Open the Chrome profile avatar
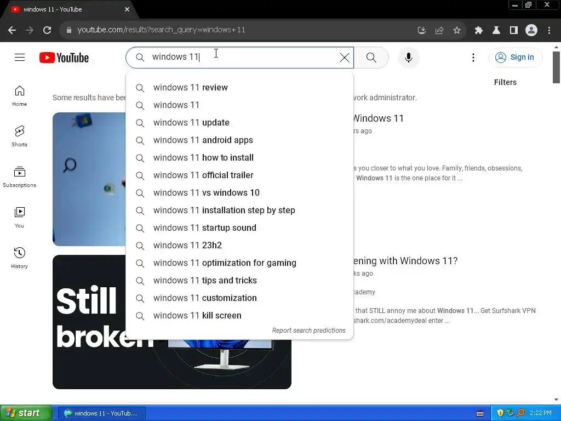This screenshot has height=421, width=561. click(531, 30)
